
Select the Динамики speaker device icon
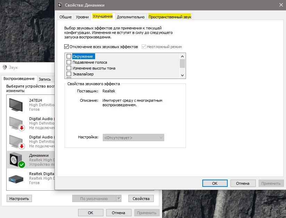(17, 160)
